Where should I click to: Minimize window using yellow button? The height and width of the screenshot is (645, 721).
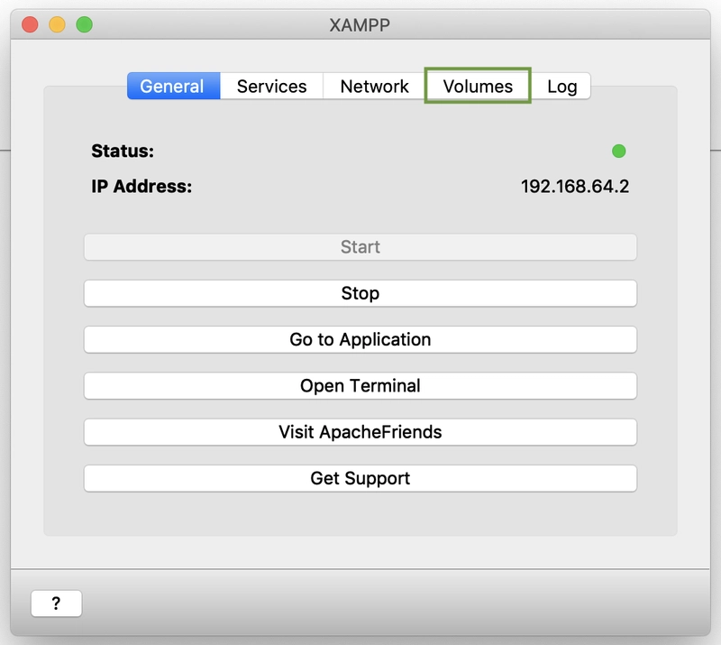[x=57, y=24]
